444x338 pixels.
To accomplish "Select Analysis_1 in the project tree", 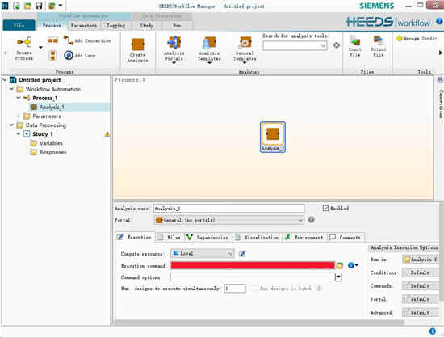I will click(52, 108).
